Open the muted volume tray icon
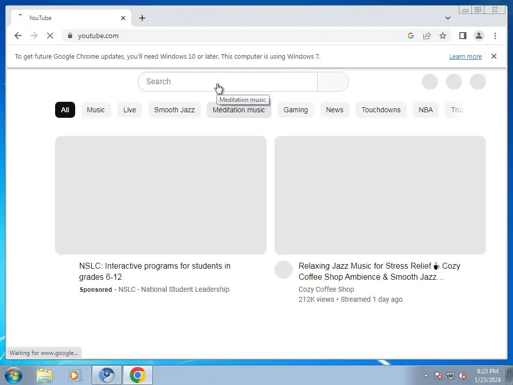The height and width of the screenshot is (385, 513). pos(462,375)
